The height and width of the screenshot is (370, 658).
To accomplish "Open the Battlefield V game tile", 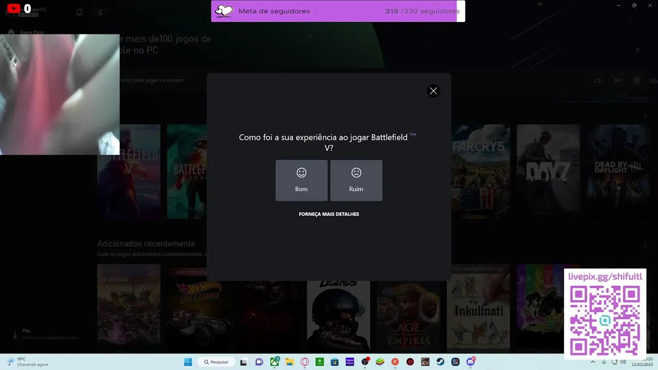I will point(129,187).
